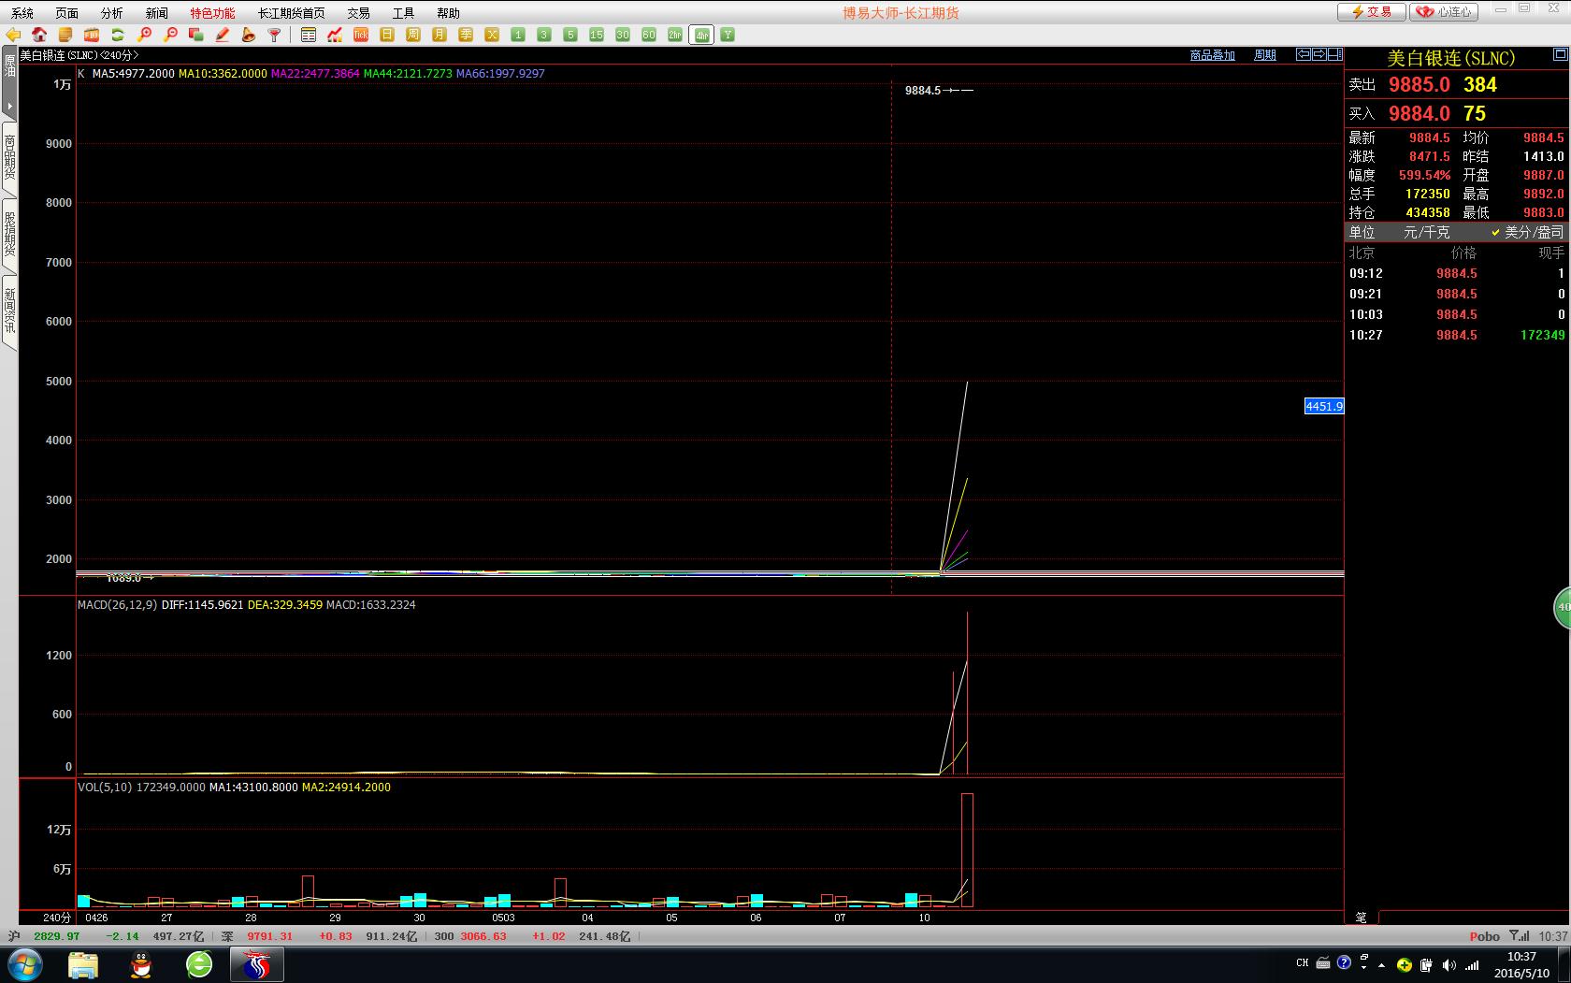Open the Tick chart view icon
Screen dimensions: 1571x983
(x=361, y=35)
